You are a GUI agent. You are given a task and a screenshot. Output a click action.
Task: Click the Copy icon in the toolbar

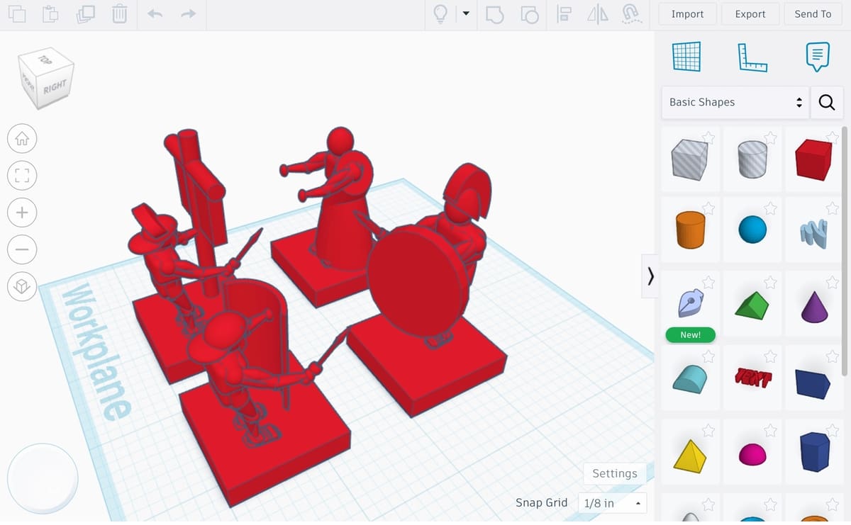point(16,13)
